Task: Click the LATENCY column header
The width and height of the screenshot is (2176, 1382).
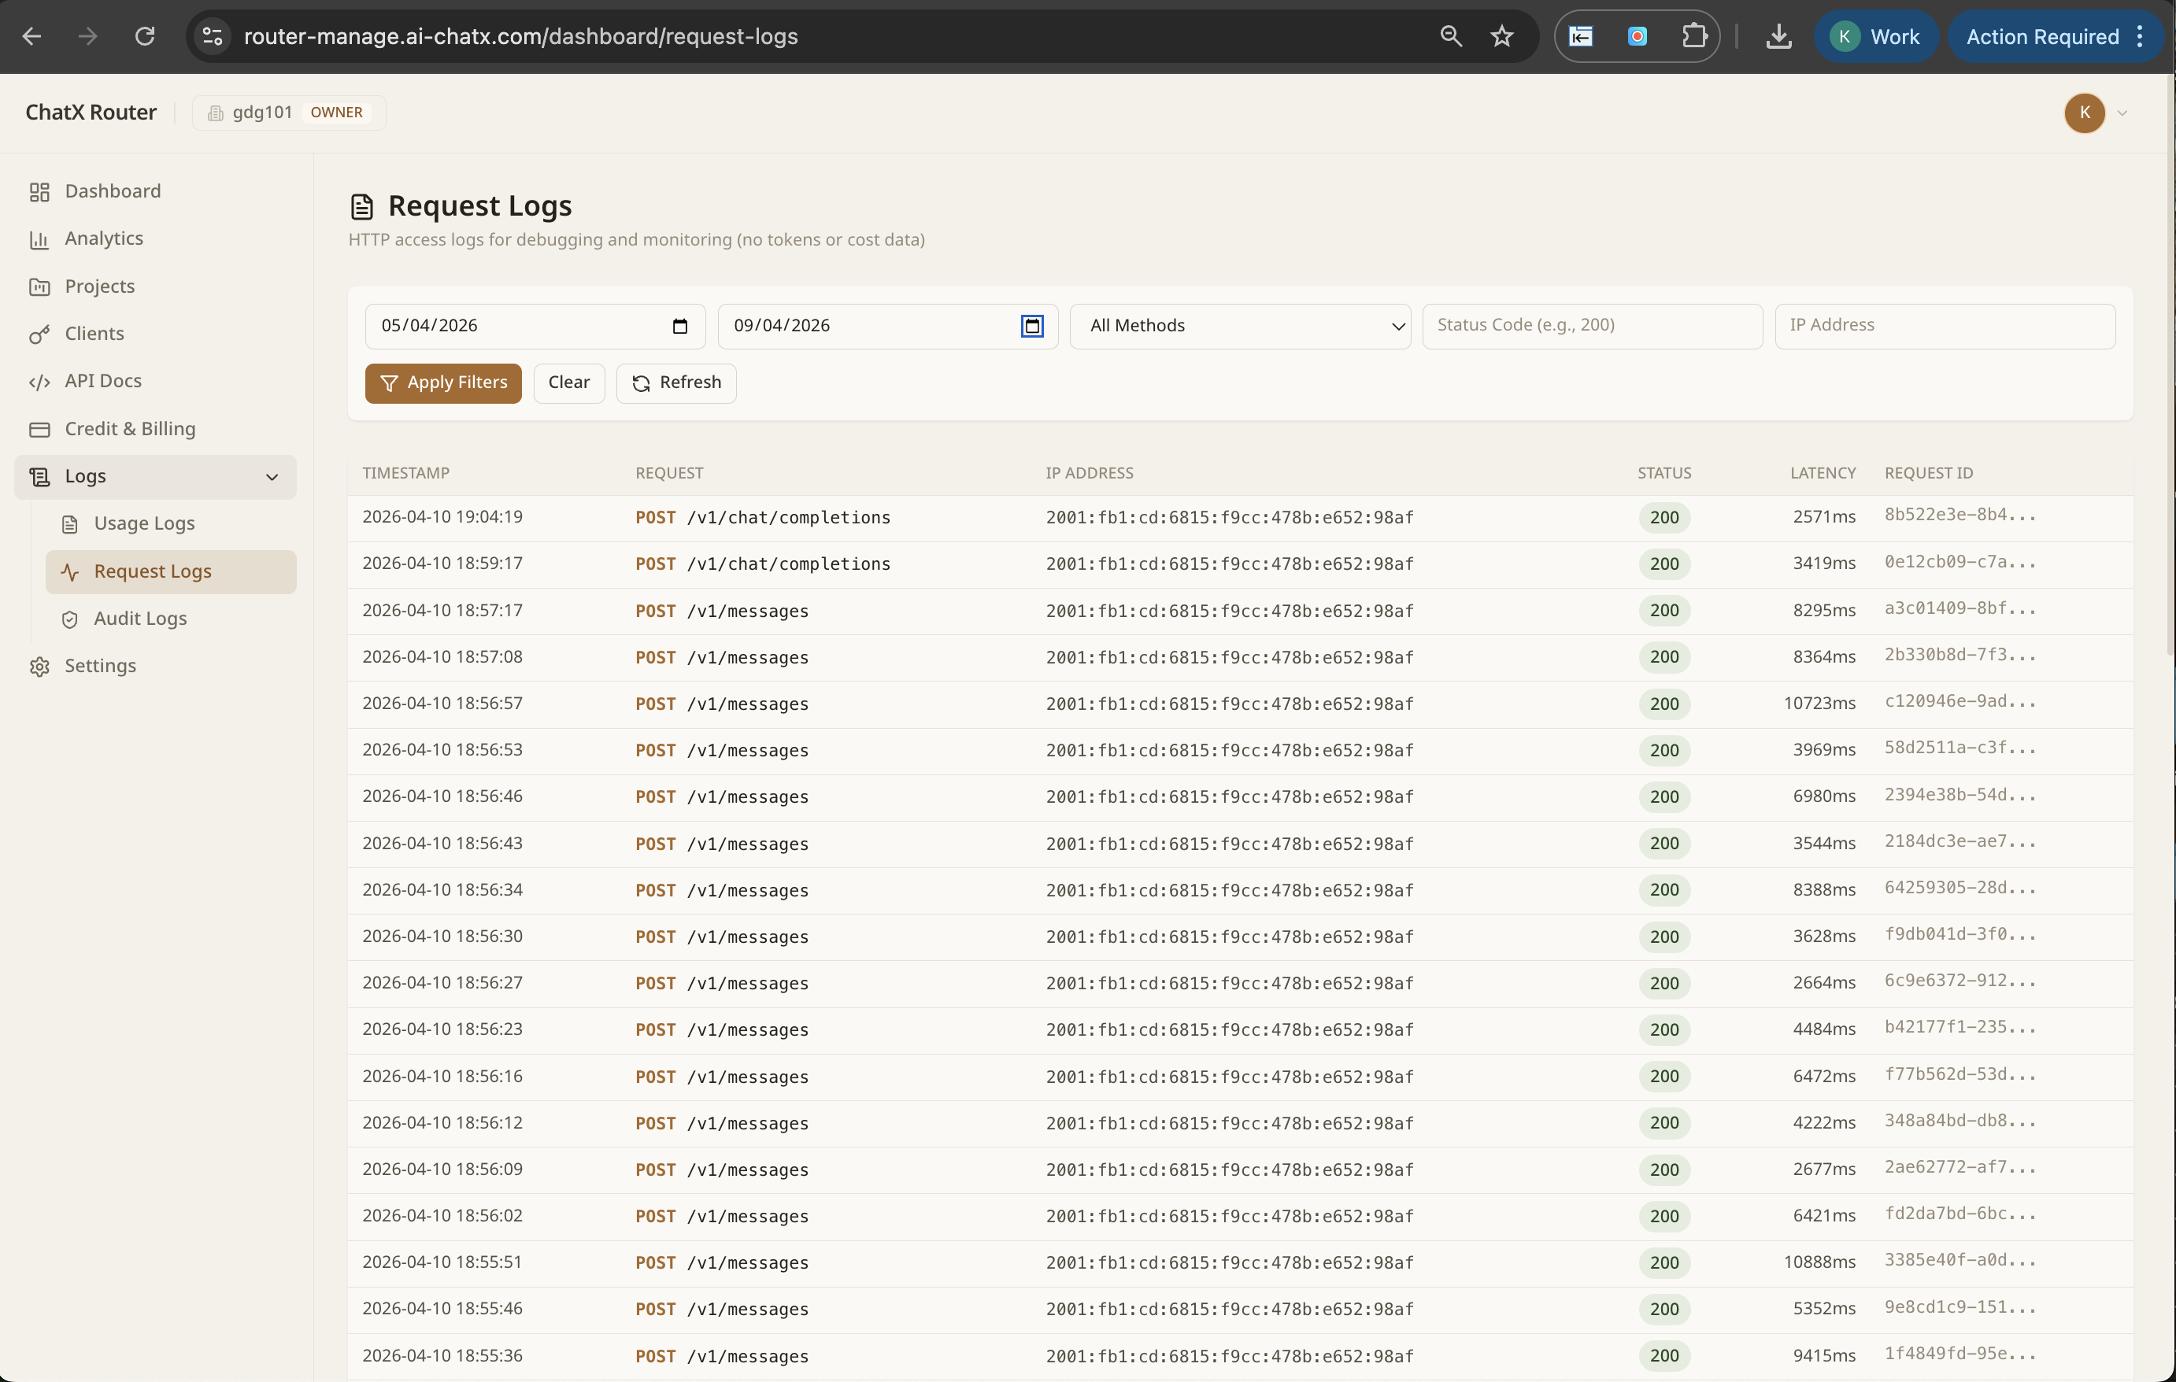Action: (1823, 473)
